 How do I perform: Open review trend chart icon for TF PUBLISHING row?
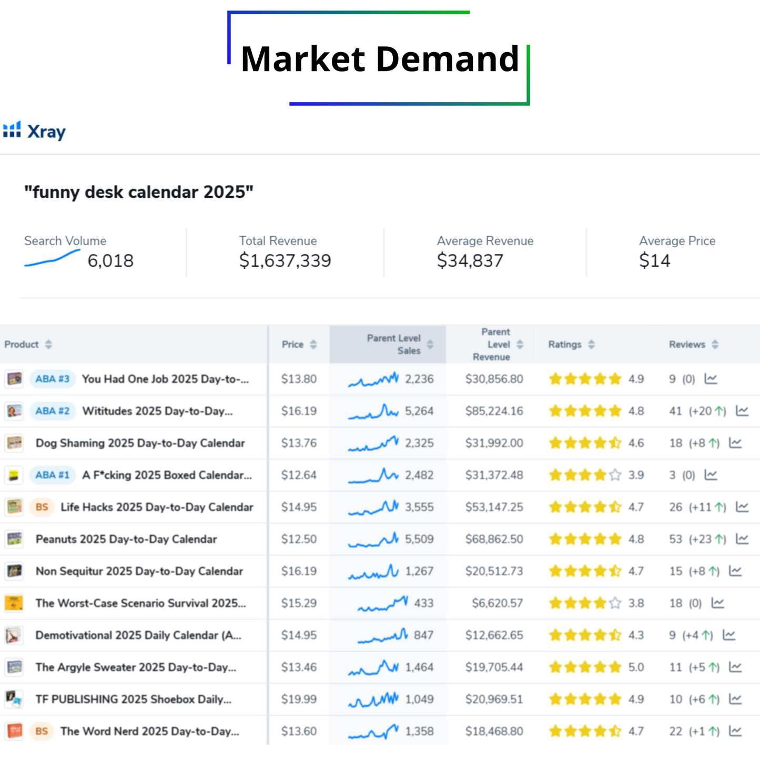pyautogui.click(x=735, y=700)
